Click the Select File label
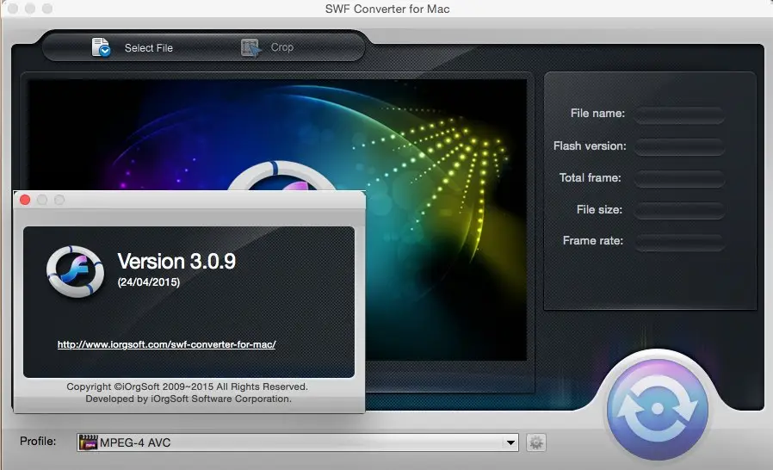The height and width of the screenshot is (470, 773). 148,48
